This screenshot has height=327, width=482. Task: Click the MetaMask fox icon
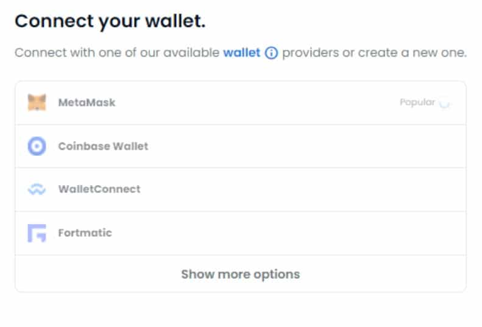tap(37, 102)
